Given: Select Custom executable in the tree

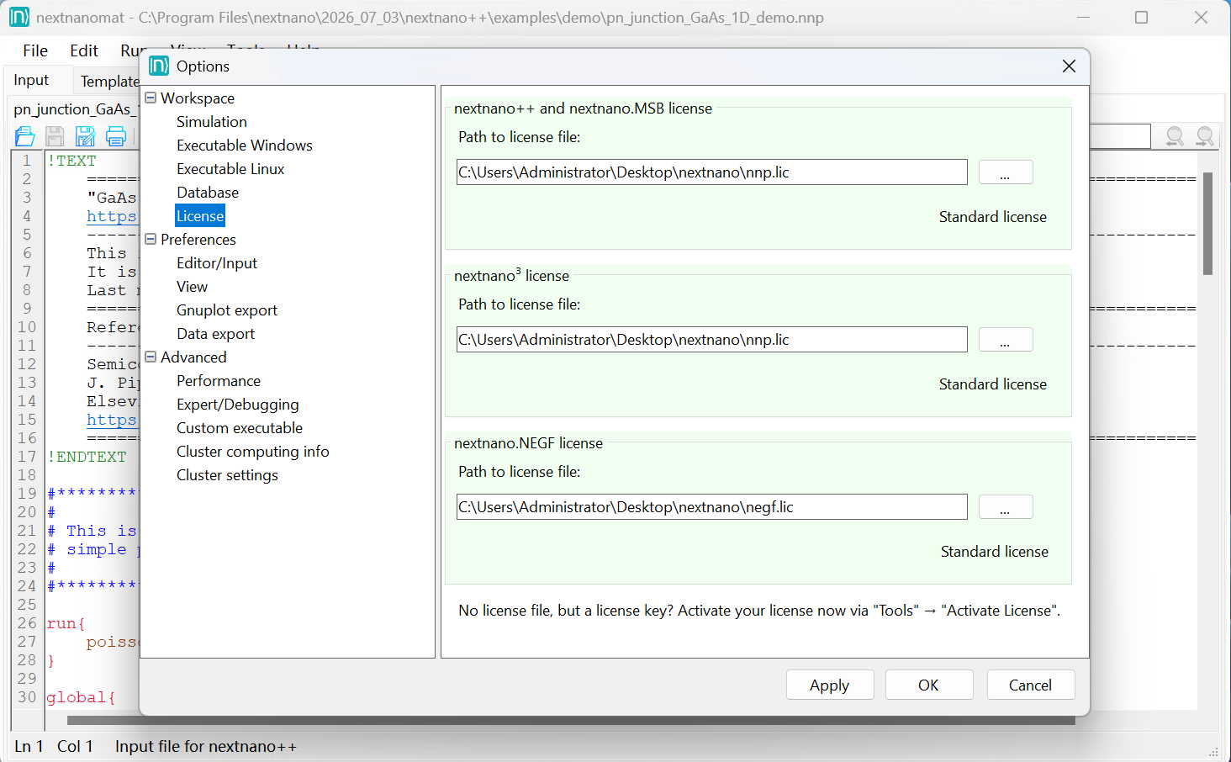Looking at the screenshot, I should [240, 428].
